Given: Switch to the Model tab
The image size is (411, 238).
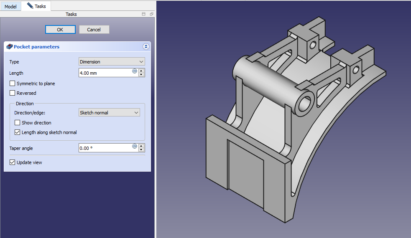Looking at the screenshot, I should [x=10, y=7].
